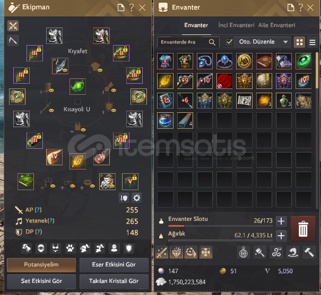Image resolution: width=321 pixels, height=295 pixels.
Task: Toggle the Oto. Düzenle checkbox
Action: tap(229, 42)
